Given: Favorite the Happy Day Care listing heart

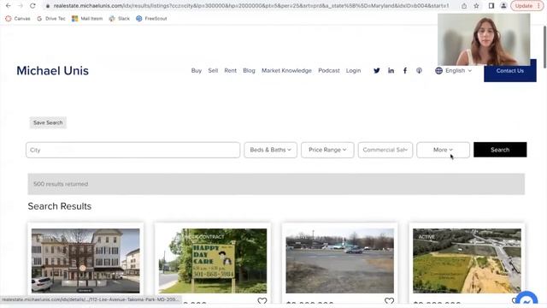Looking at the screenshot, I should tap(262, 300).
